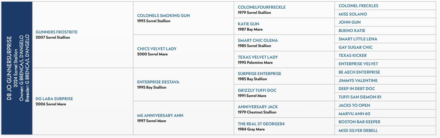This screenshot has height=138, width=440.
Task: Open TEXAS VELVET LADY entry
Action: point(257,57)
